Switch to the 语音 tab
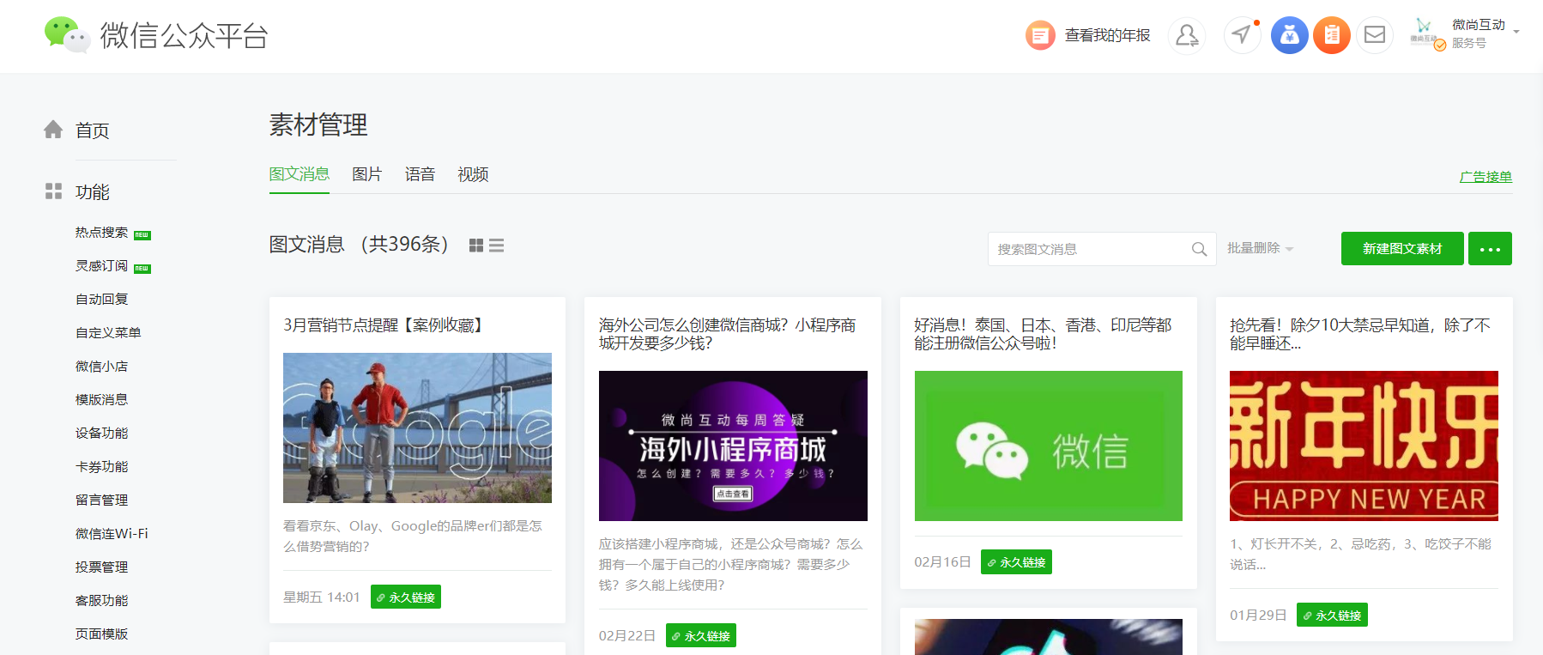 tap(421, 174)
